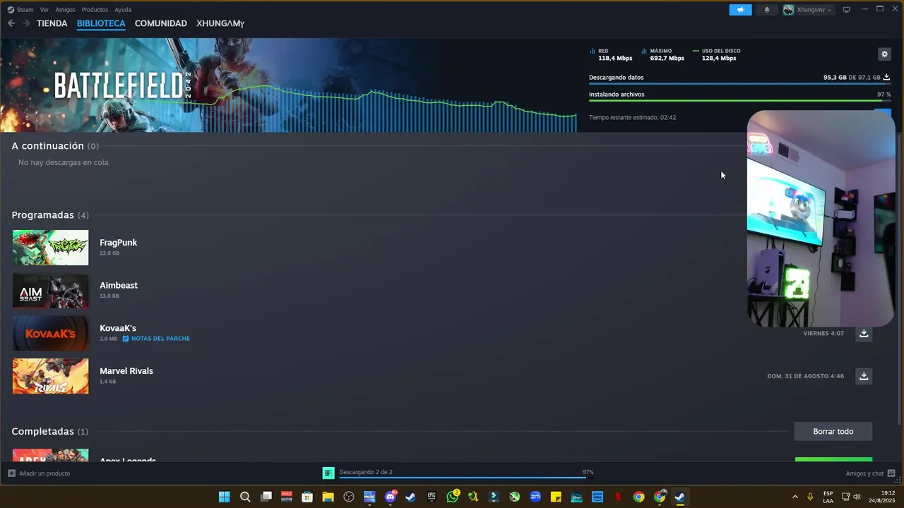Go forward with the right arrow
The width and height of the screenshot is (904, 508).
click(26, 23)
